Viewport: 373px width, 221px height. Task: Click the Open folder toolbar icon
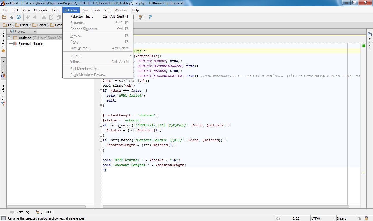tap(4, 17)
